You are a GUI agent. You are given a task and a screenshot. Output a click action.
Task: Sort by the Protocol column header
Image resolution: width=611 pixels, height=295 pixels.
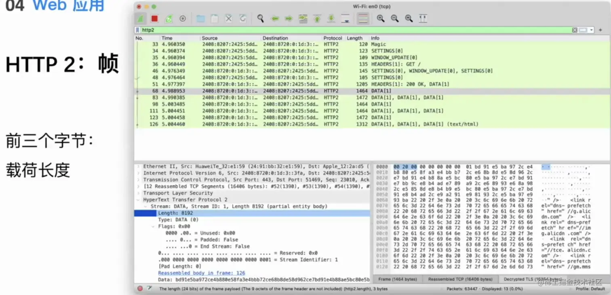pyautogui.click(x=333, y=38)
